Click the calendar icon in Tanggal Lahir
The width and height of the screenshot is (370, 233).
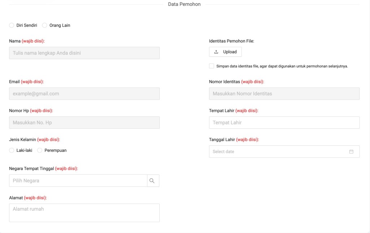click(x=351, y=151)
